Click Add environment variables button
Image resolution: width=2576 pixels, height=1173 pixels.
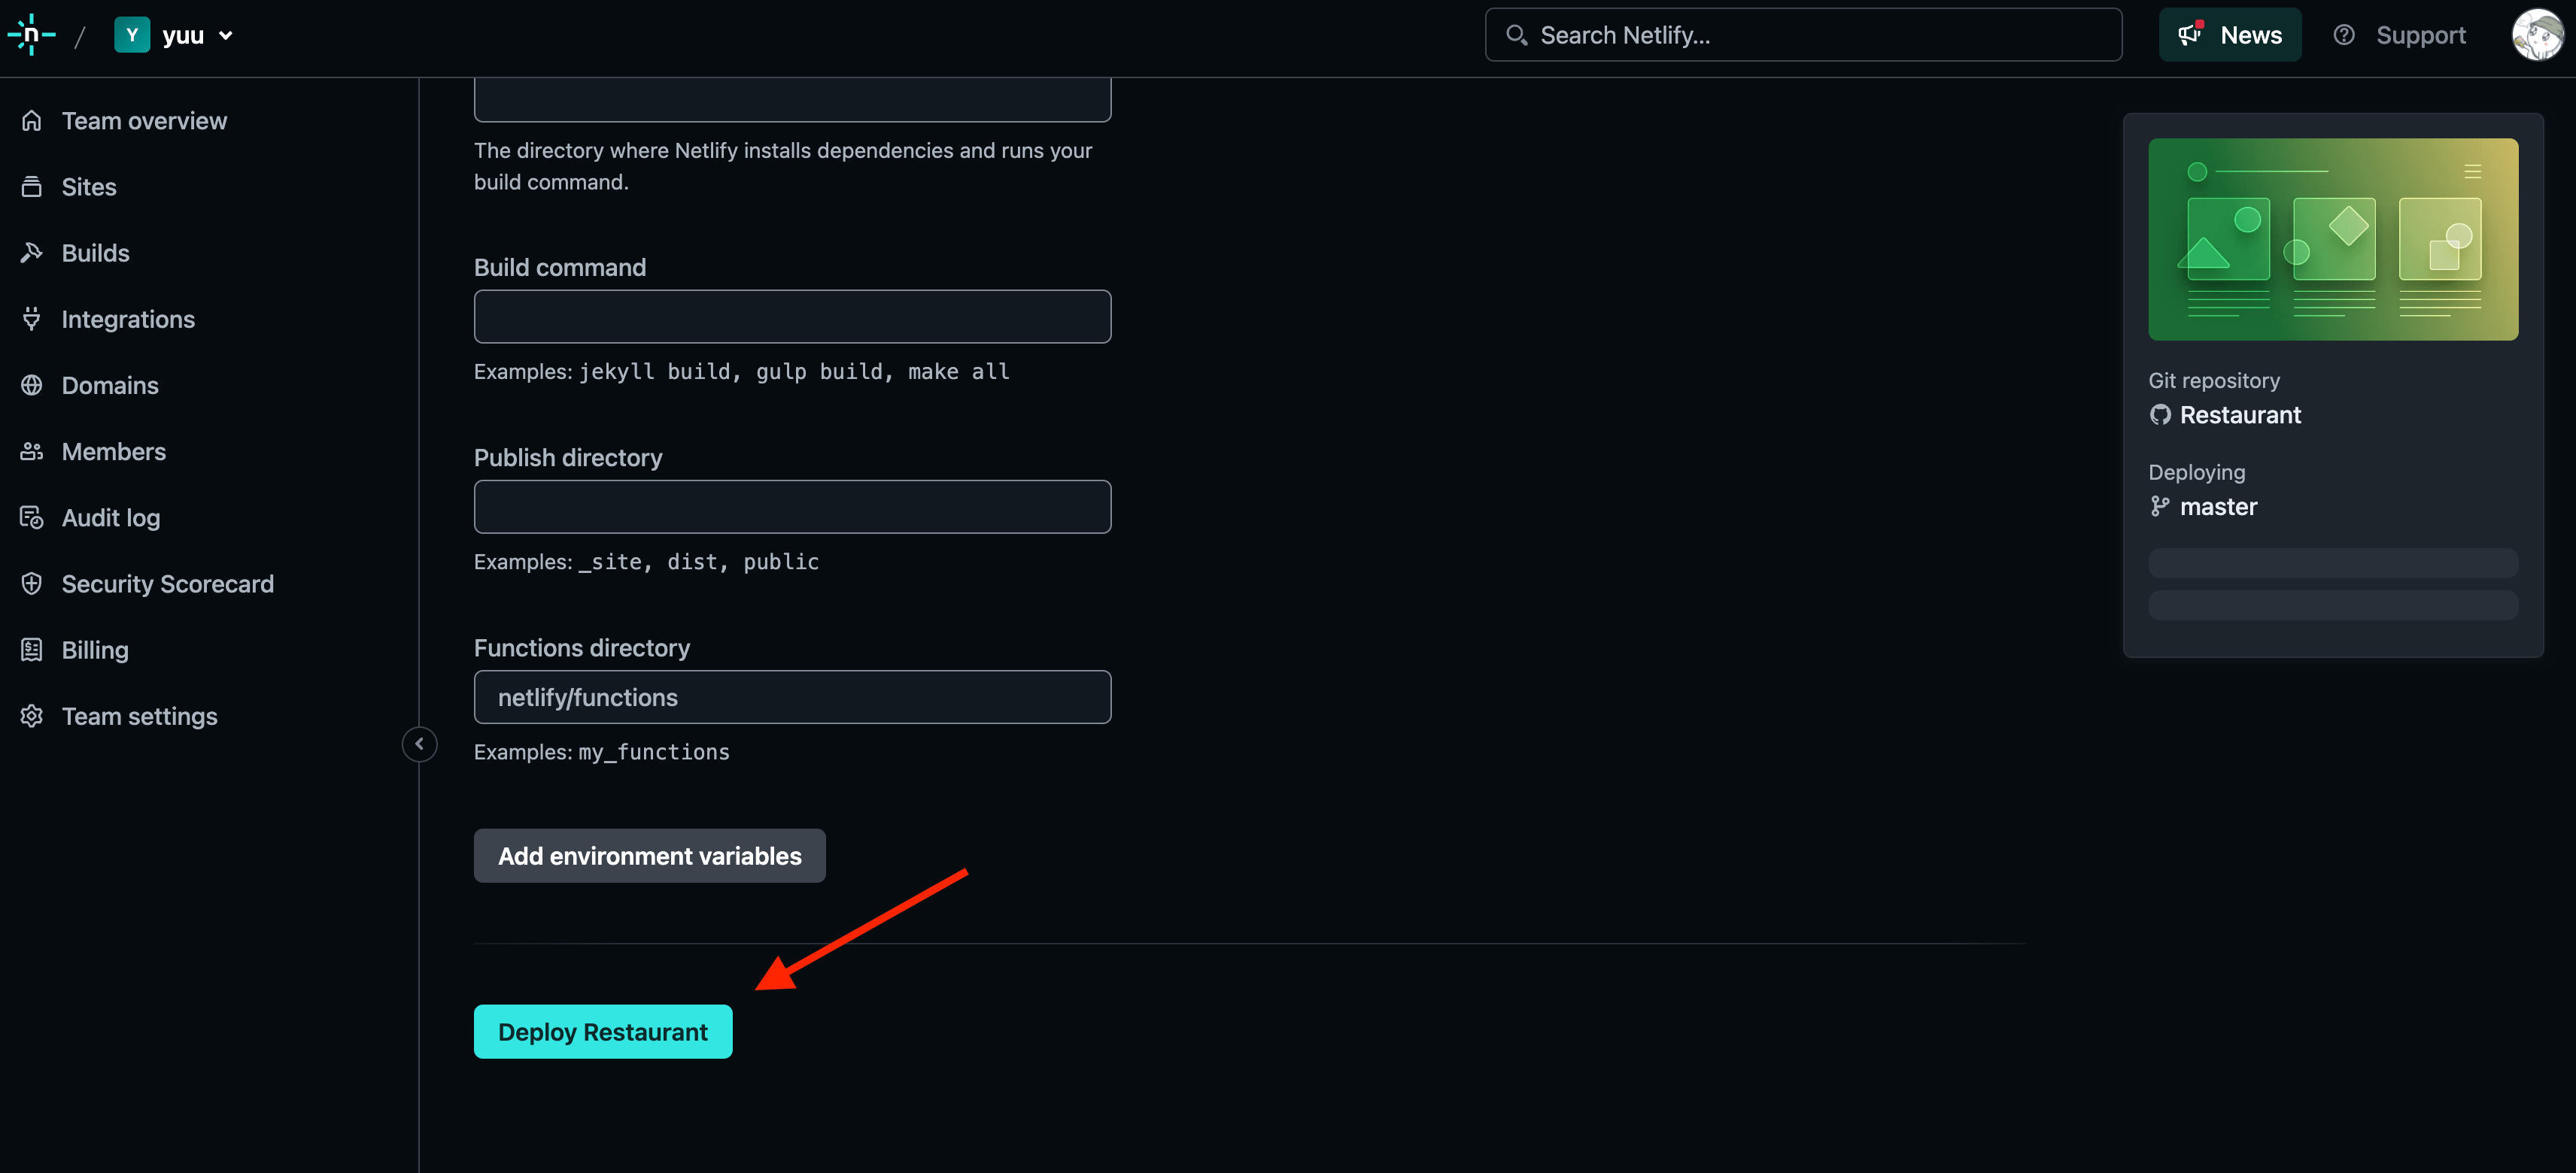(649, 855)
